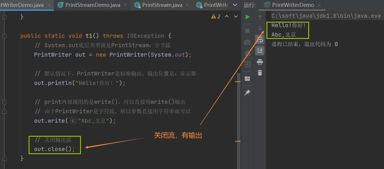Click the '进程已结束,退出代码为 0' line

tap(305, 44)
